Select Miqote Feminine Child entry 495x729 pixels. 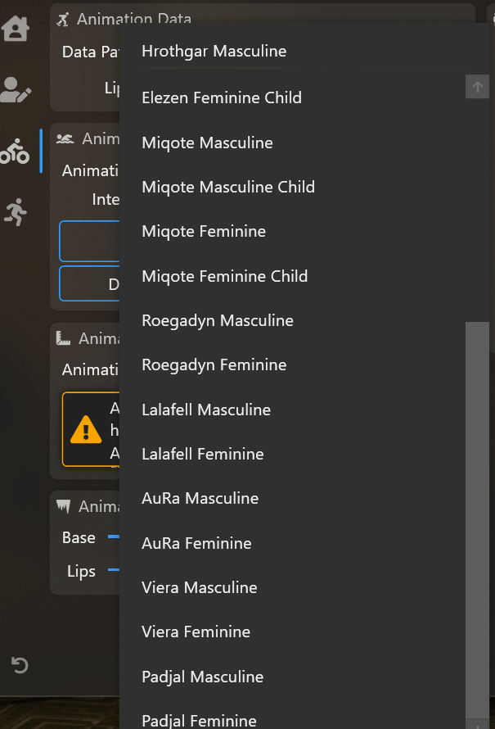[224, 276]
